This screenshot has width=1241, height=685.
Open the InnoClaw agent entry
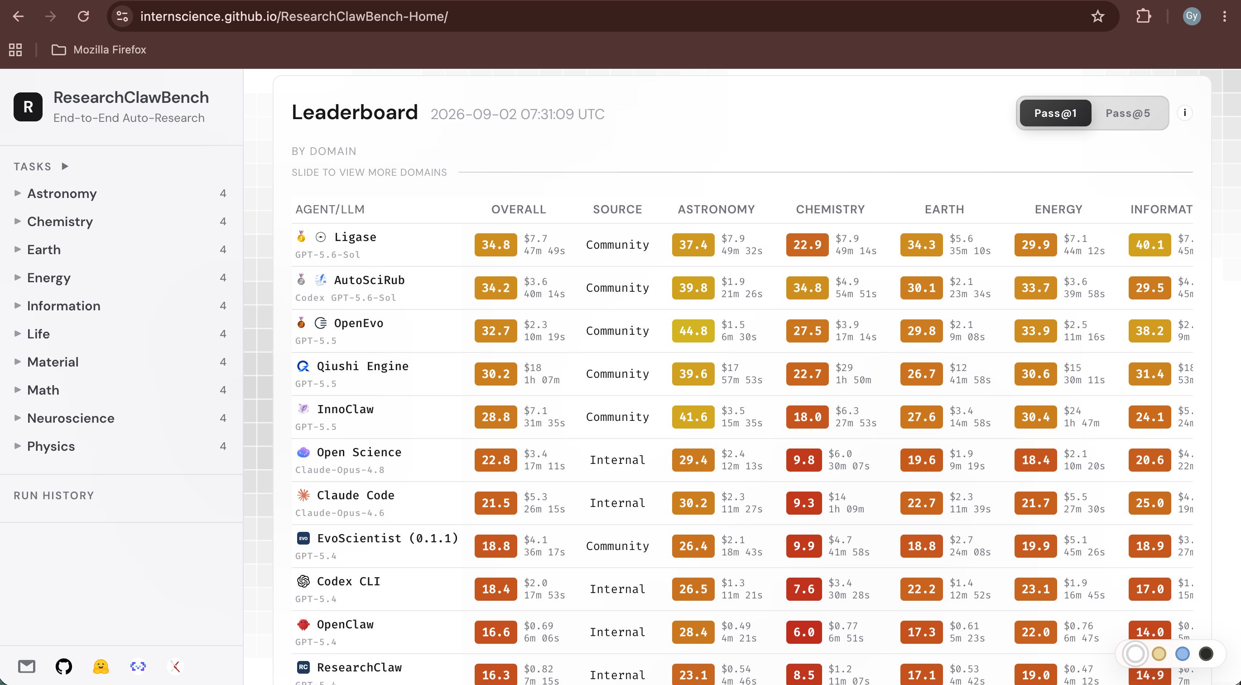[x=346, y=409]
